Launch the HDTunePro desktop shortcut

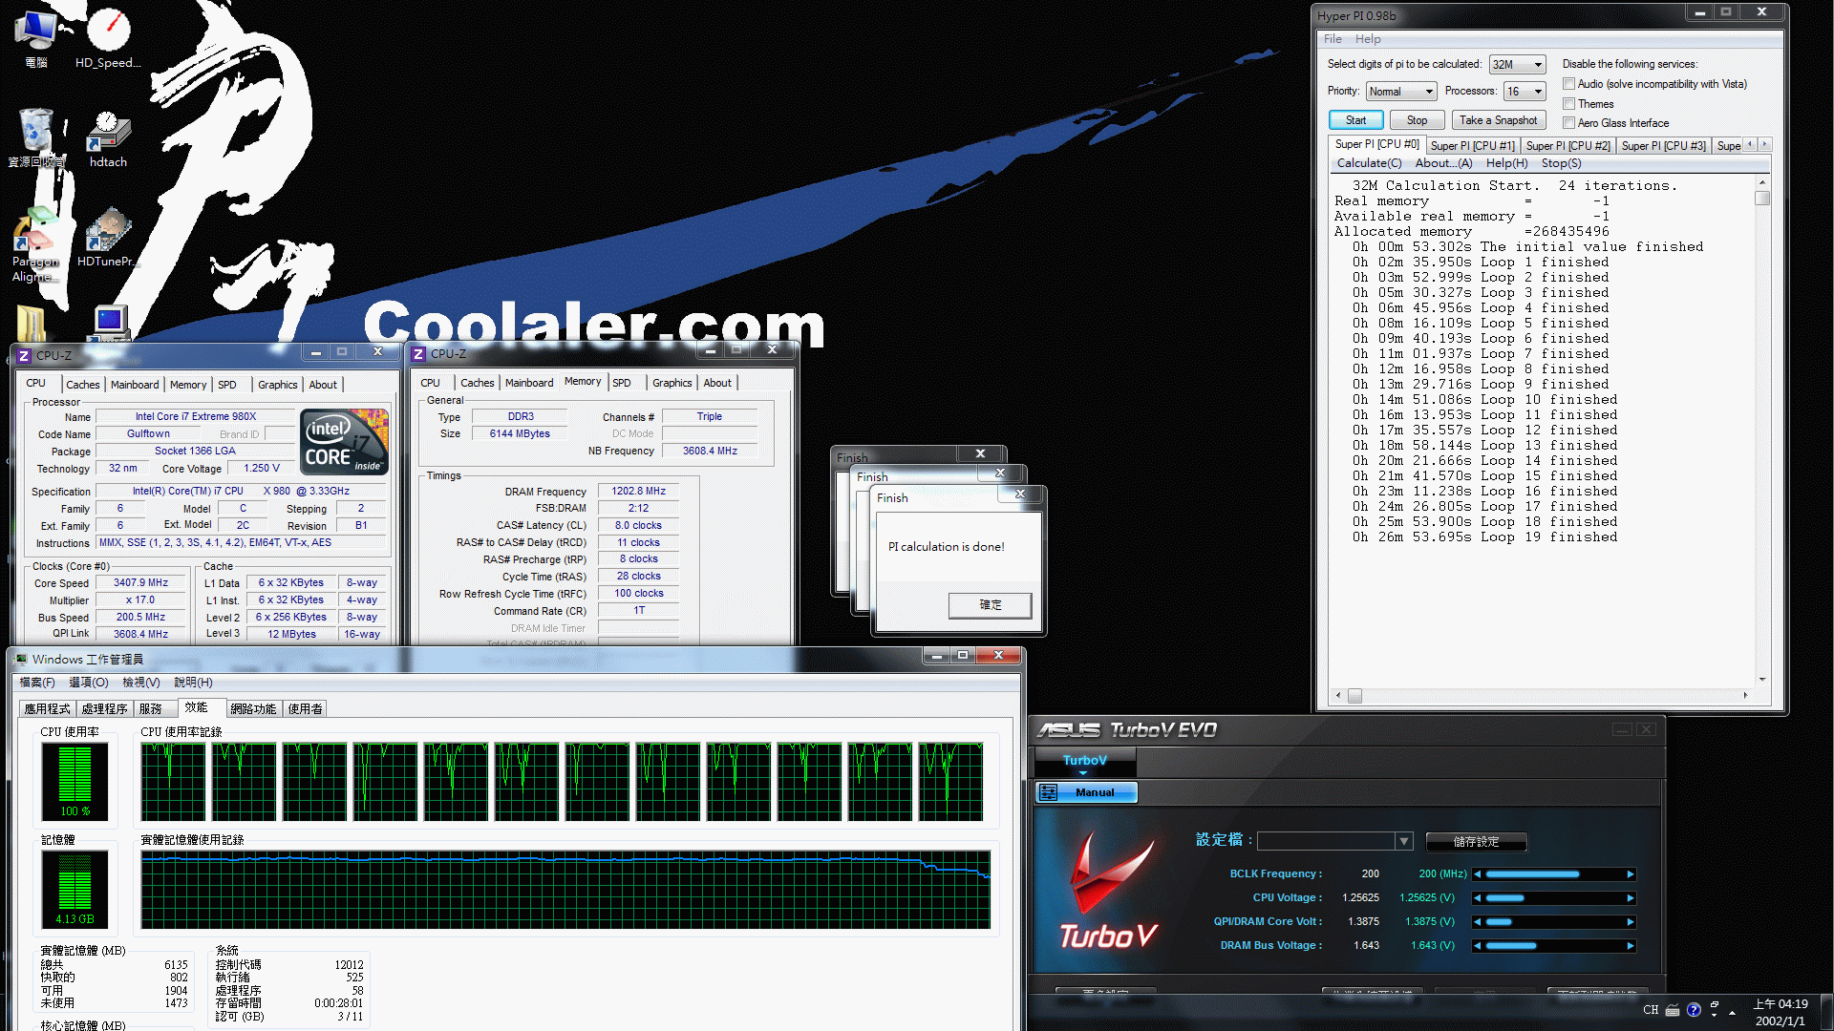click(108, 239)
